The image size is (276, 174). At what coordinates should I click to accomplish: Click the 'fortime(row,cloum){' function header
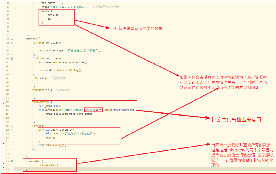point(47,58)
